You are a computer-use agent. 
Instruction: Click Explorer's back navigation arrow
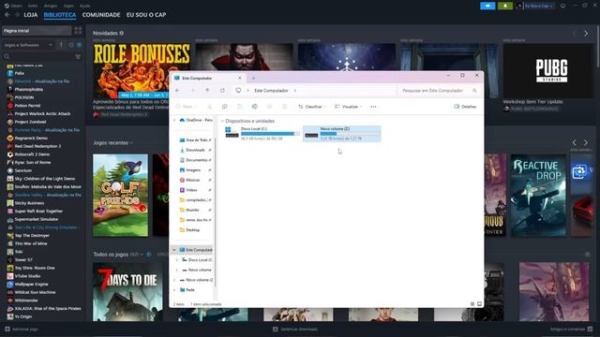pos(177,91)
